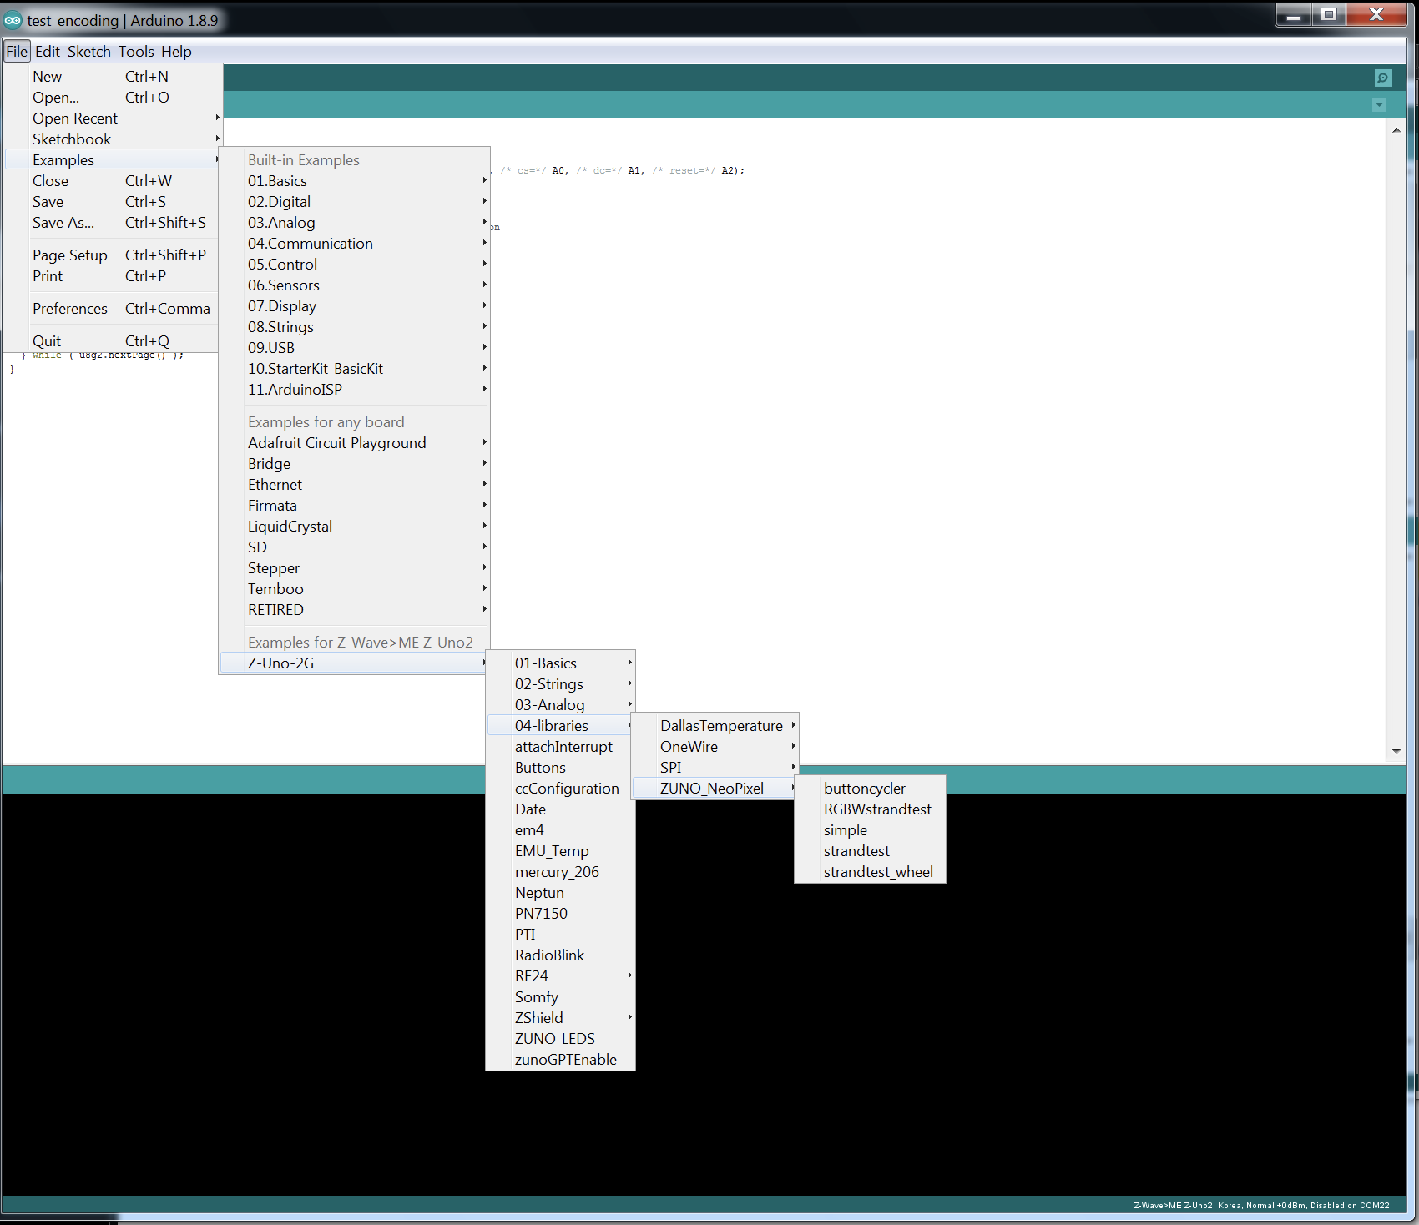Image resolution: width=1419 pixels, height=1225 pixels.
Task: Open Preferences from File menu
Action: [113, 308]
